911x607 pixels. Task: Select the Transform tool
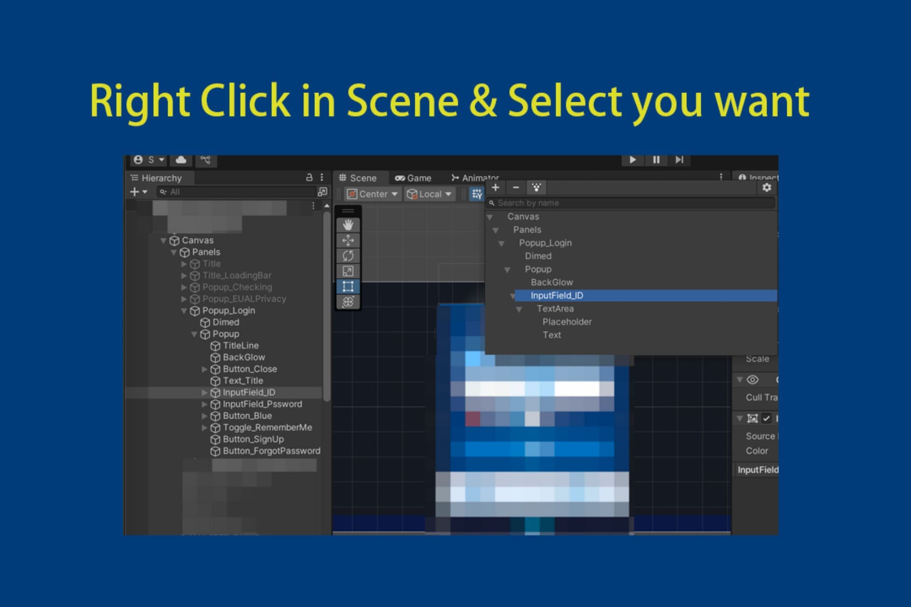pyautogui.click(x=348, y=302)
